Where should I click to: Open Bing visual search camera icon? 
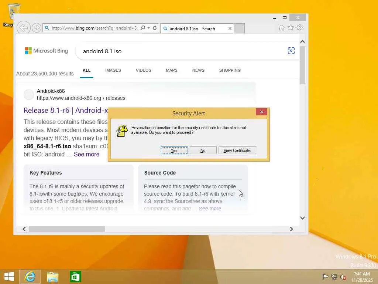pyautogui.click(x=291, y=51)
